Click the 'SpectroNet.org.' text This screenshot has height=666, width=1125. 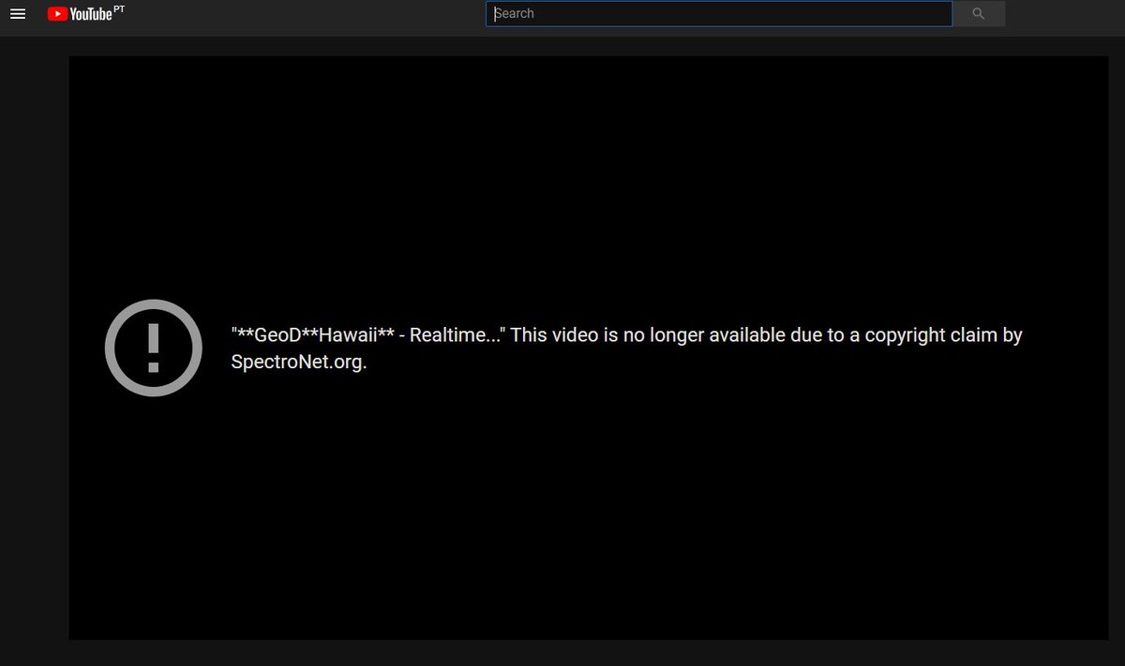coord(298,362)
